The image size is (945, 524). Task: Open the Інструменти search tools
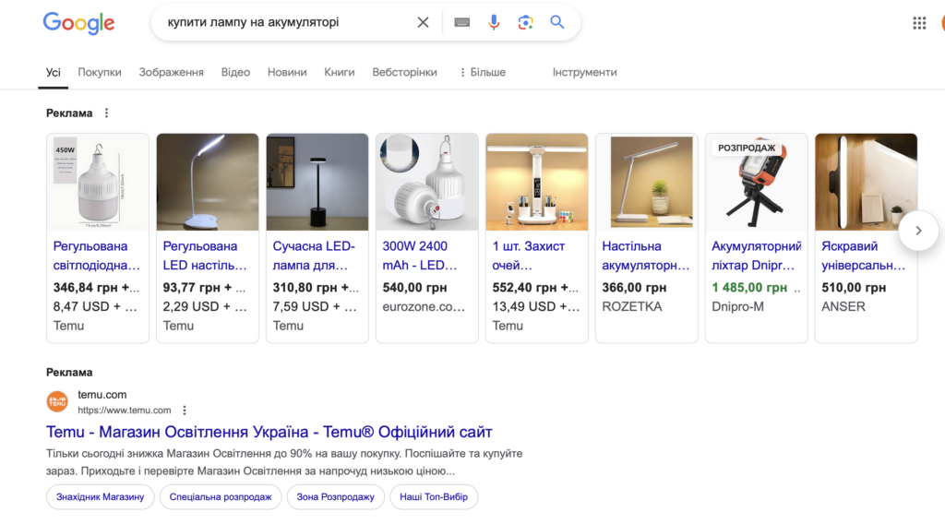(x=584, y=72)
